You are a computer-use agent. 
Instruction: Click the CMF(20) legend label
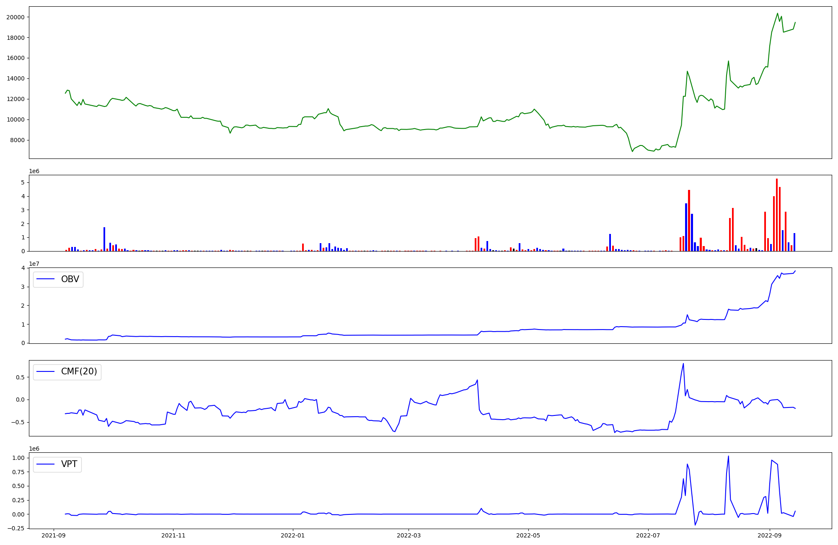(x=79, y=372)
